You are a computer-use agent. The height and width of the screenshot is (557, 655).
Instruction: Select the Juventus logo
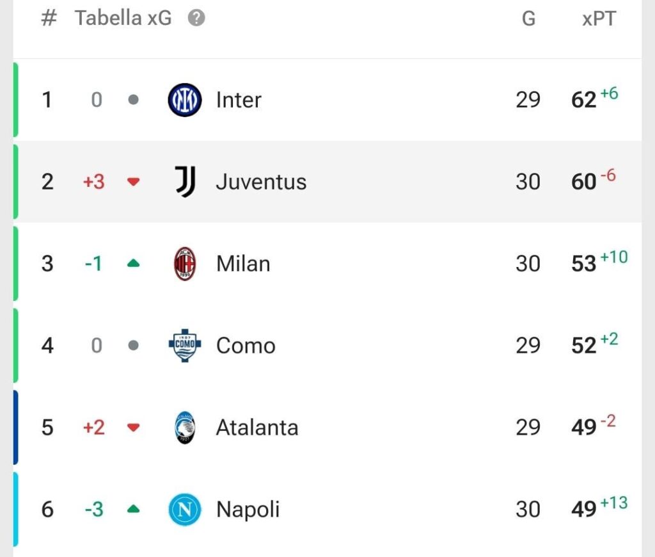click(184, 181)
